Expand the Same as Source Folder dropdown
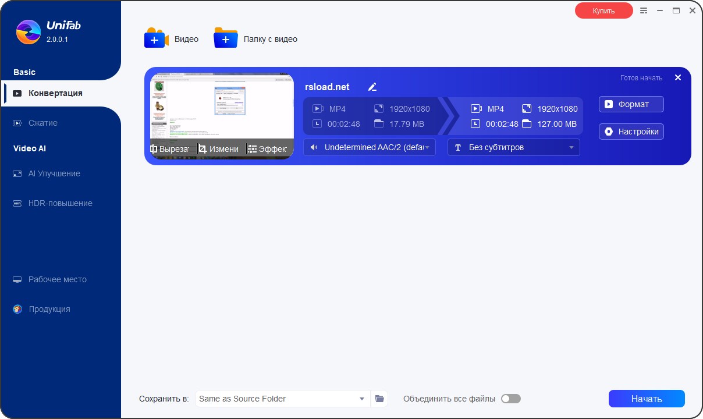703x419 pixels. coord(282,399)
